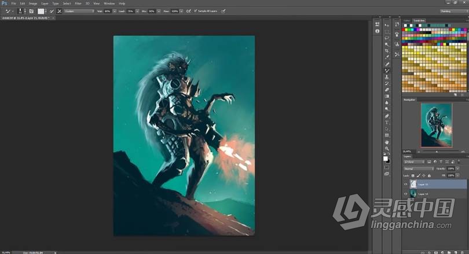Toggle lock image pixels
This screenshot has width=469, height=254.
click(x=419, y=176)
